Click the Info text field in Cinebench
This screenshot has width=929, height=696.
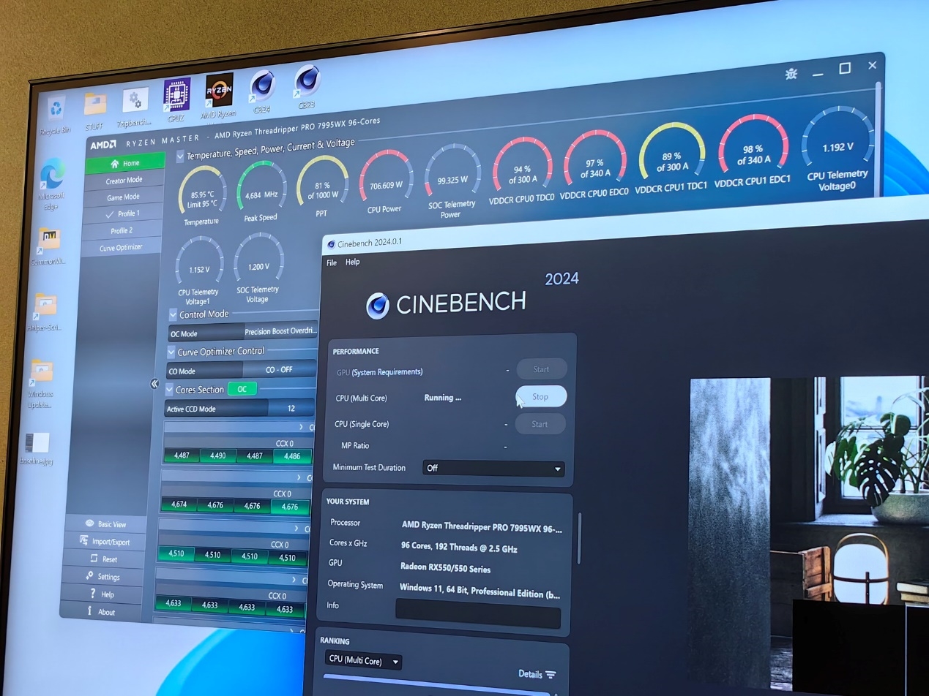[478, 613]
